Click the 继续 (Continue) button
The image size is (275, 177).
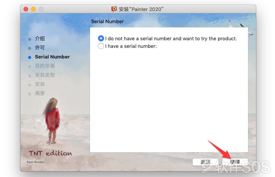click(235, 162)
